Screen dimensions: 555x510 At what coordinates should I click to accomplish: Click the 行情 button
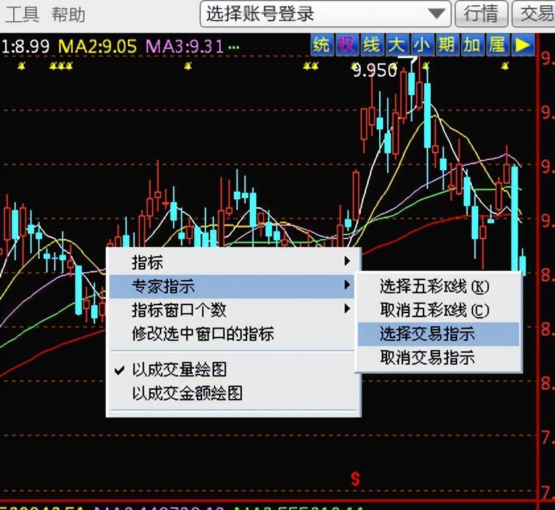pyautogui.click(x=481, y=14)
